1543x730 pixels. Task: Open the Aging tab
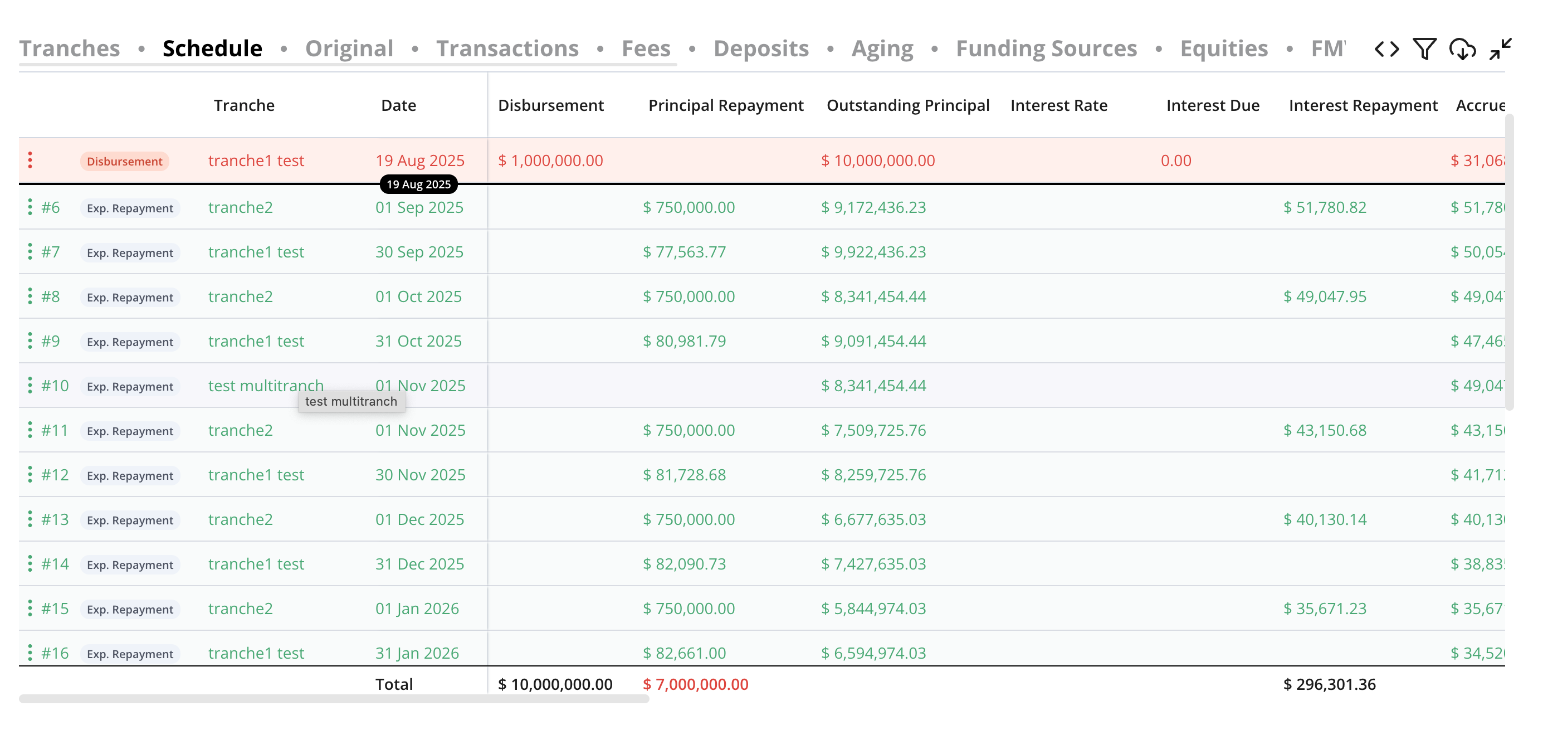pyautogui.click(x=882, y=48)
